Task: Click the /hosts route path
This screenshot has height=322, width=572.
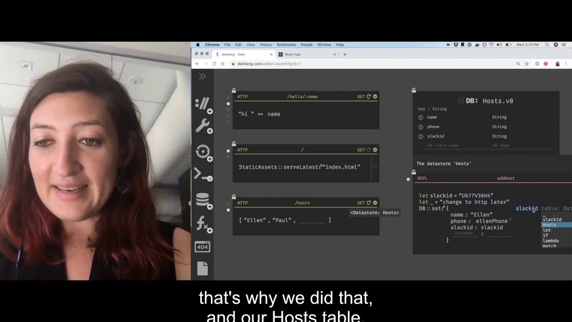Action: [x=303, y=203]
